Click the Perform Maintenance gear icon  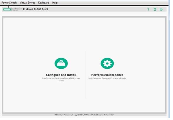107,63
